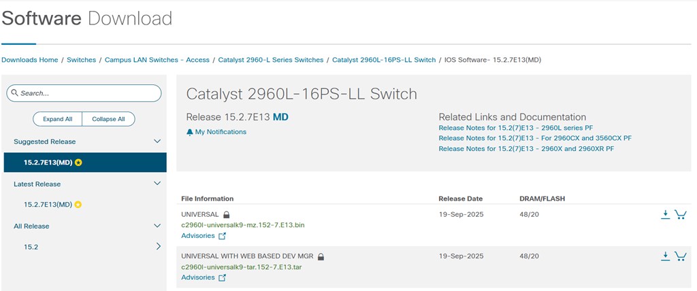Collapse the Suggested Release section

click(x=157, y=141)
